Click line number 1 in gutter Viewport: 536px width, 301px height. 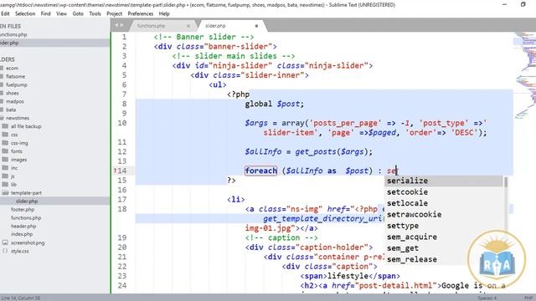click(124, 37)
